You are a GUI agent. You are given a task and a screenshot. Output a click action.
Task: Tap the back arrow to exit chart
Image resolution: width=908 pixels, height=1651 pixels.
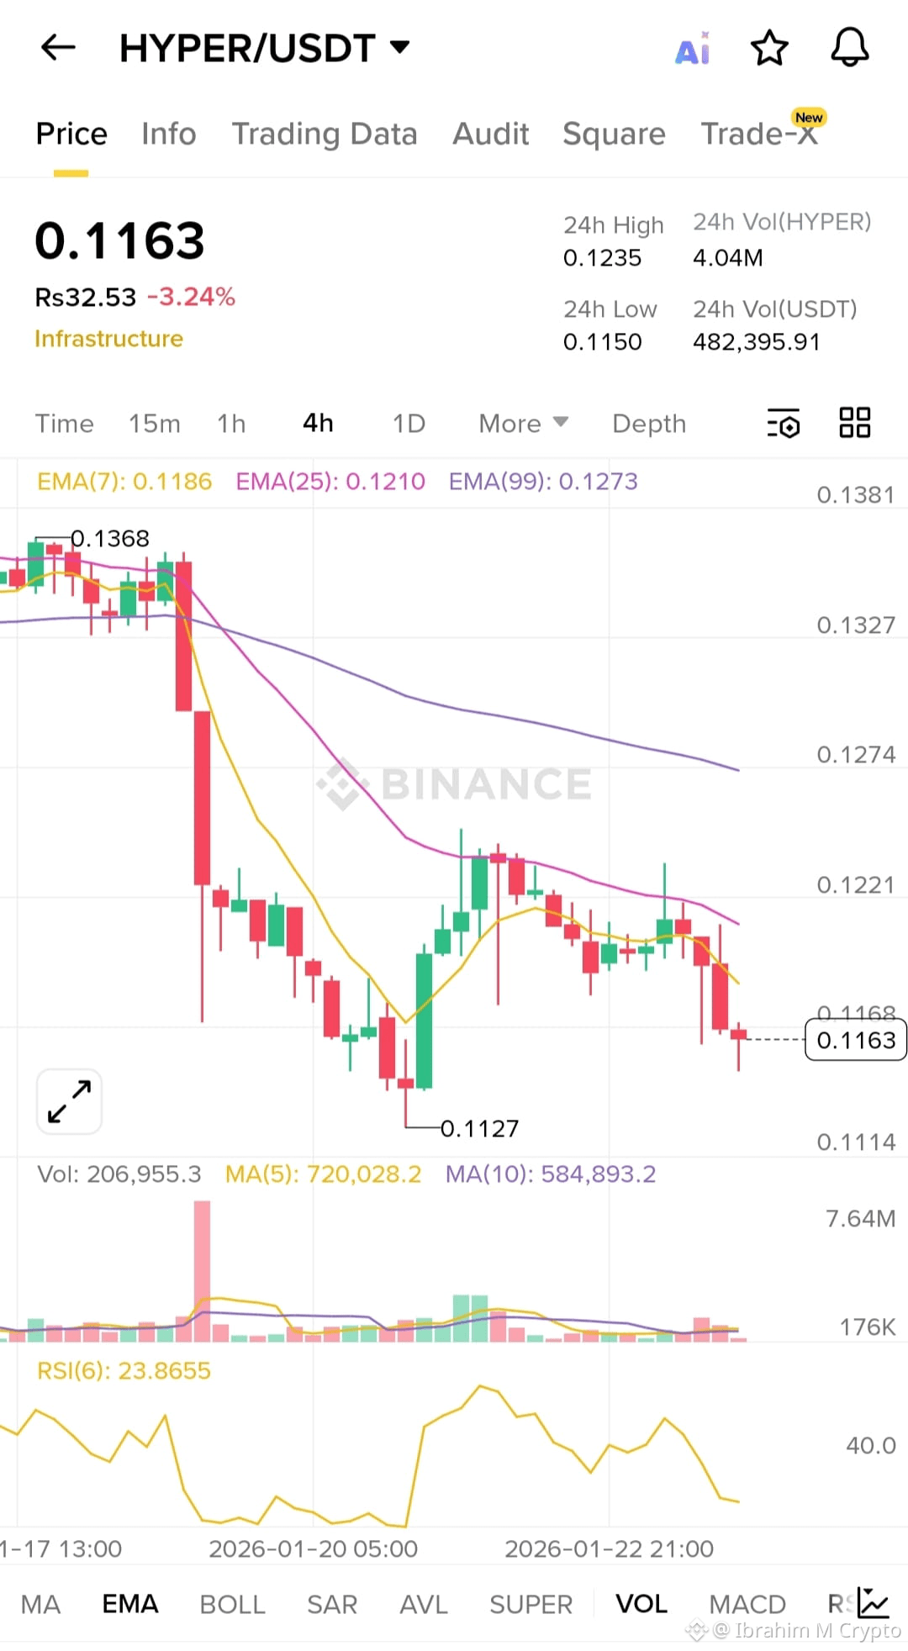click(57, 48)
